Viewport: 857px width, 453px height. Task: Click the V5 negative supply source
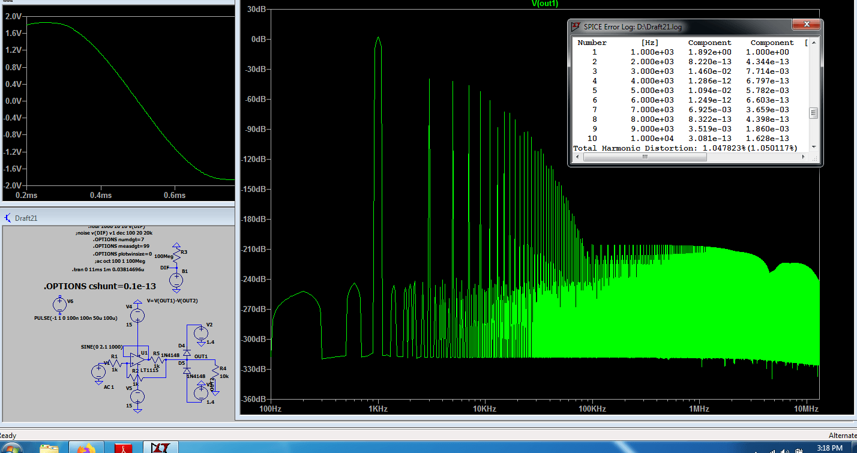138,397
